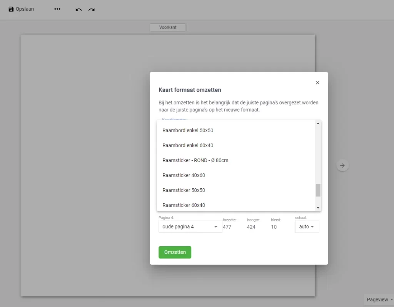Open the three-dot more options menu

(57, 9)
